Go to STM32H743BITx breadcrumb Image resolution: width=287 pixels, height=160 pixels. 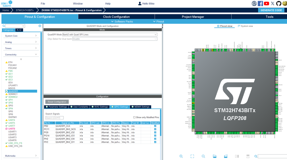tap(25, 10)
